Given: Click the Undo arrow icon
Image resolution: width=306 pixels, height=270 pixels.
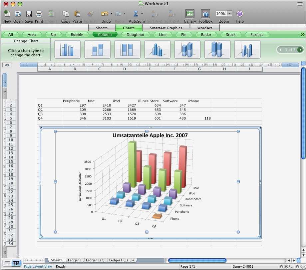Looking at the screenshot, I should click(105, 14).
